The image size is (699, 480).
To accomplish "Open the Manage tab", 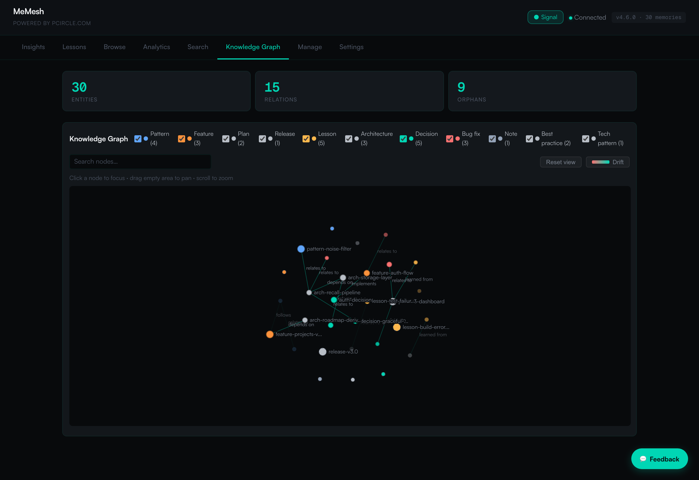I will pyautogui.click(x=310, y=47).
